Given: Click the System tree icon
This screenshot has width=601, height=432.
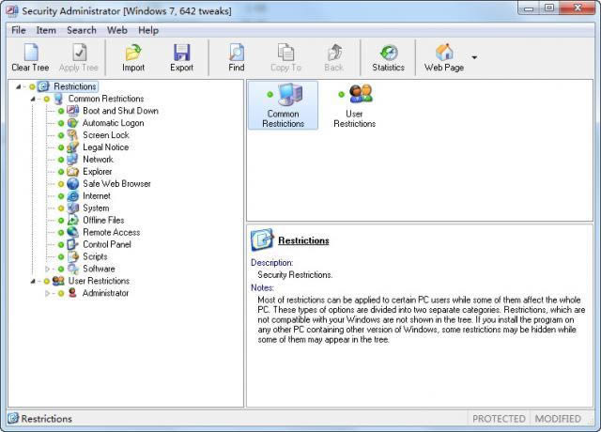Looking at the screenshot, I should pos(73,208).
